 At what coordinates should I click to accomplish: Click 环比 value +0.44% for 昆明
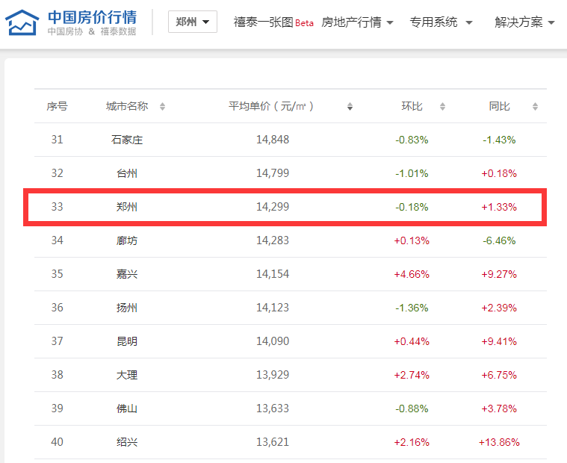(412, 341)
